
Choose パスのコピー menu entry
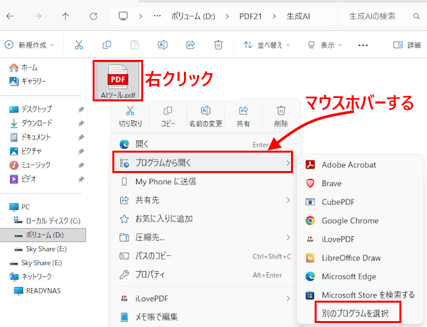click(x=203, y=256)
